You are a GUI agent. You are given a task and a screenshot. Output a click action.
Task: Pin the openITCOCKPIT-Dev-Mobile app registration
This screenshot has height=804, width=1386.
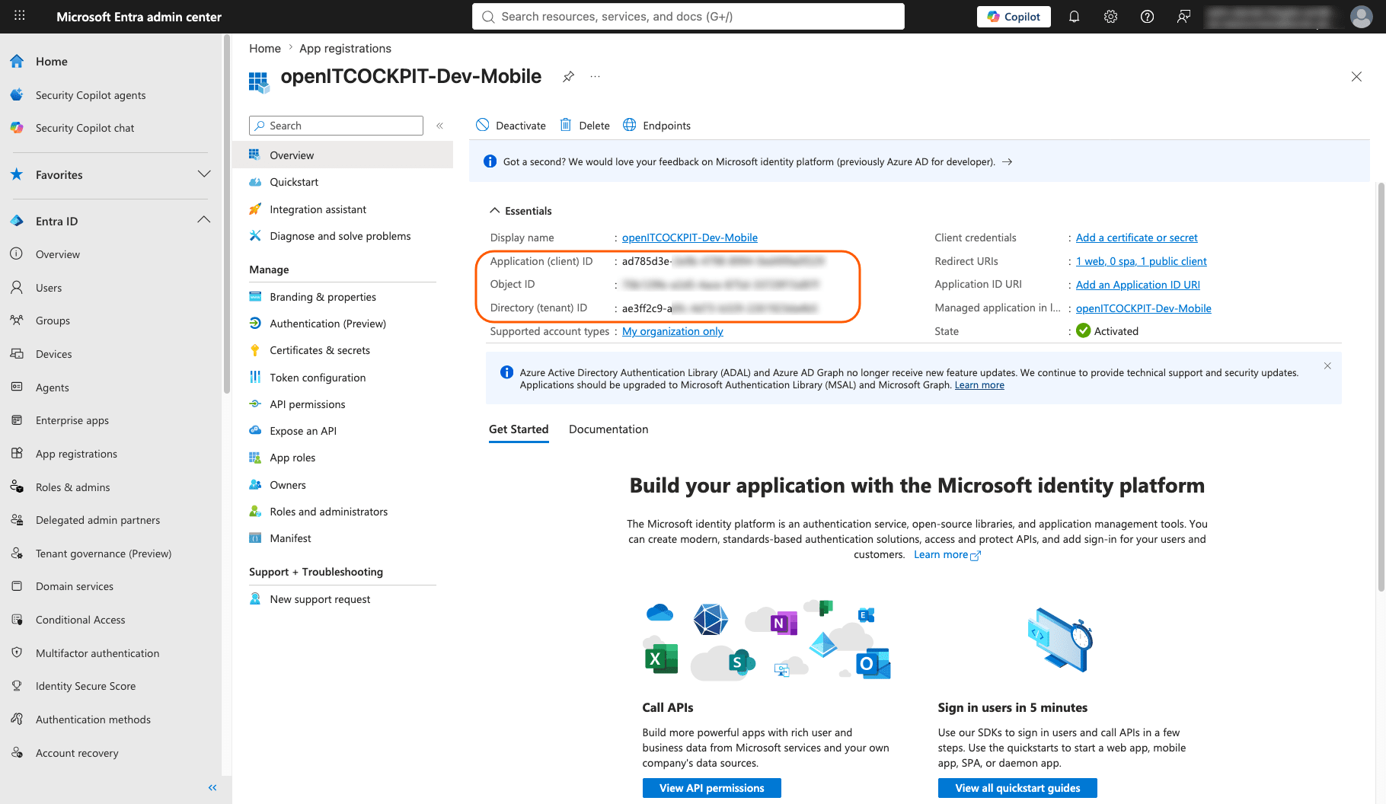pyautogui.click(x=568, y=77)
